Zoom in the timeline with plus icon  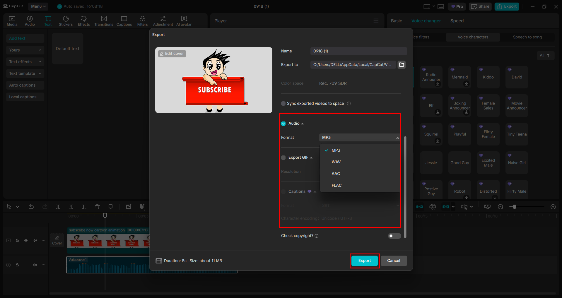coord(553,207)
